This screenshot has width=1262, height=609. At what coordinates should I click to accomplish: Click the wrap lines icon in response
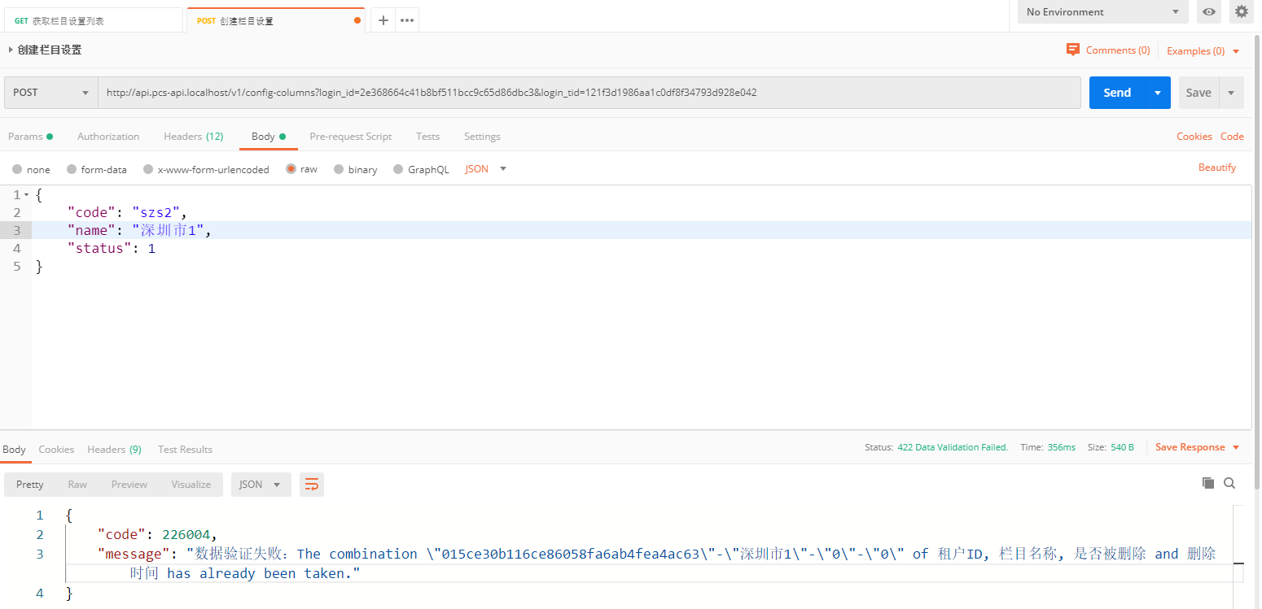312,485
